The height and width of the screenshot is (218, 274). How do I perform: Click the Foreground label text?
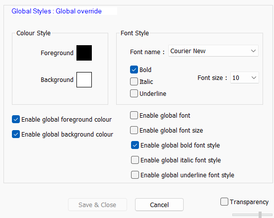57,53
